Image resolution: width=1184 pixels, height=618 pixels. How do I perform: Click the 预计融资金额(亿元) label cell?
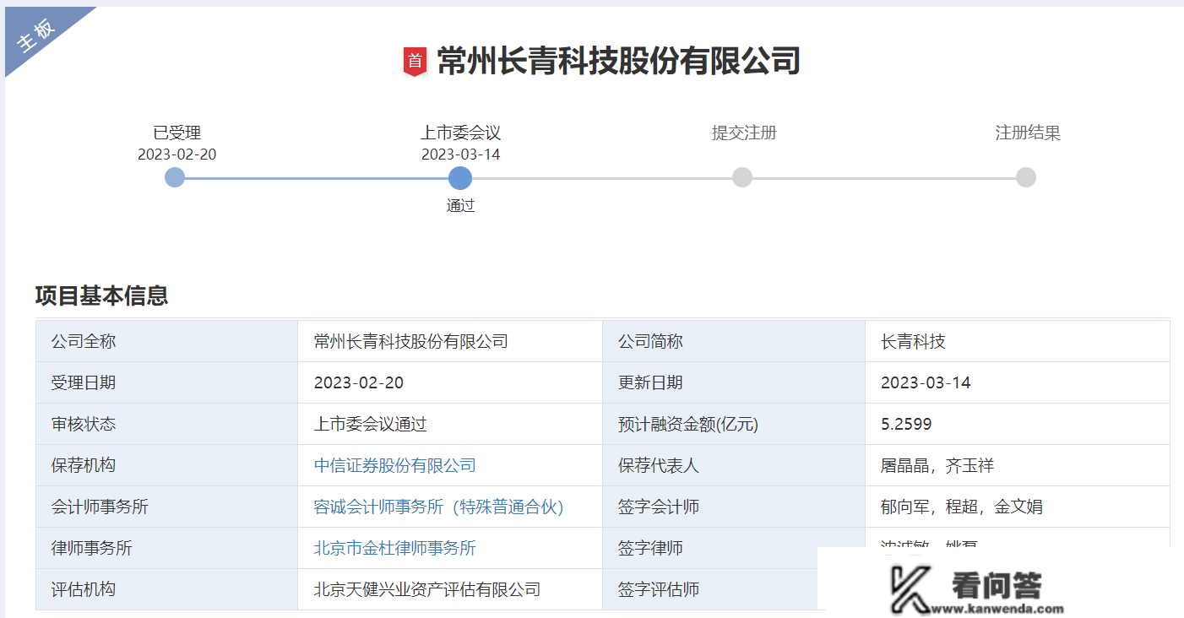click(x=734, y=424)
